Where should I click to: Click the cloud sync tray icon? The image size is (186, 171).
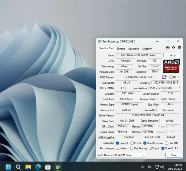point(150,167)
